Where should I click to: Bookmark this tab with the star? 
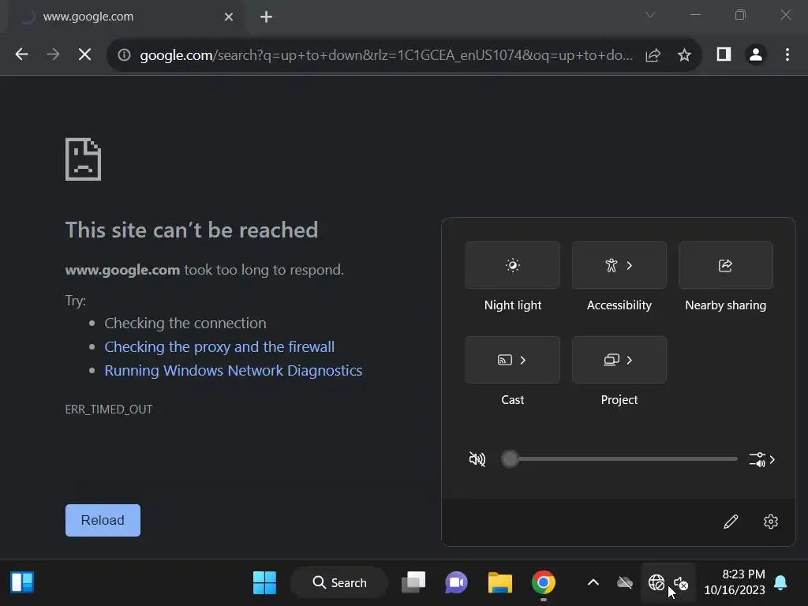(684, 54)
